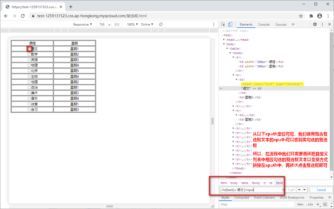Open the browser extensions puzzle icon

[311, 16]
